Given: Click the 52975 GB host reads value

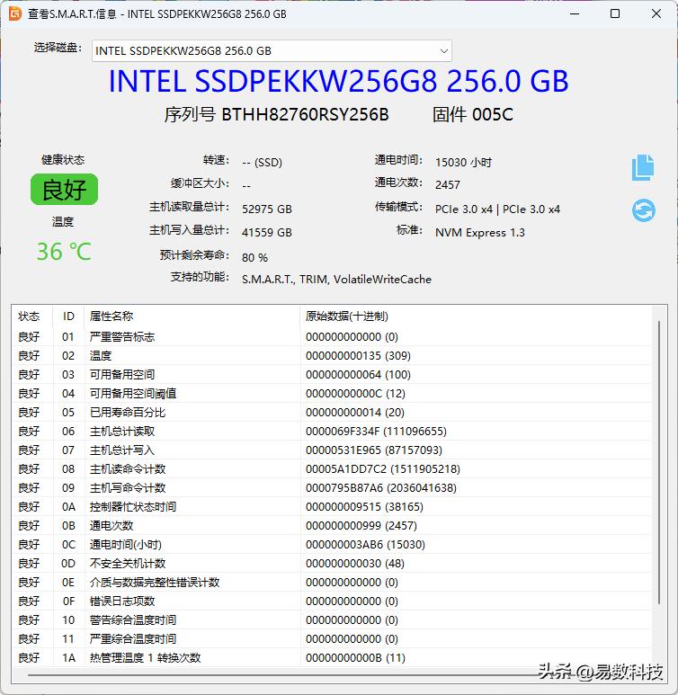Looking at the screenshot, I should click(x=267, y=209).
